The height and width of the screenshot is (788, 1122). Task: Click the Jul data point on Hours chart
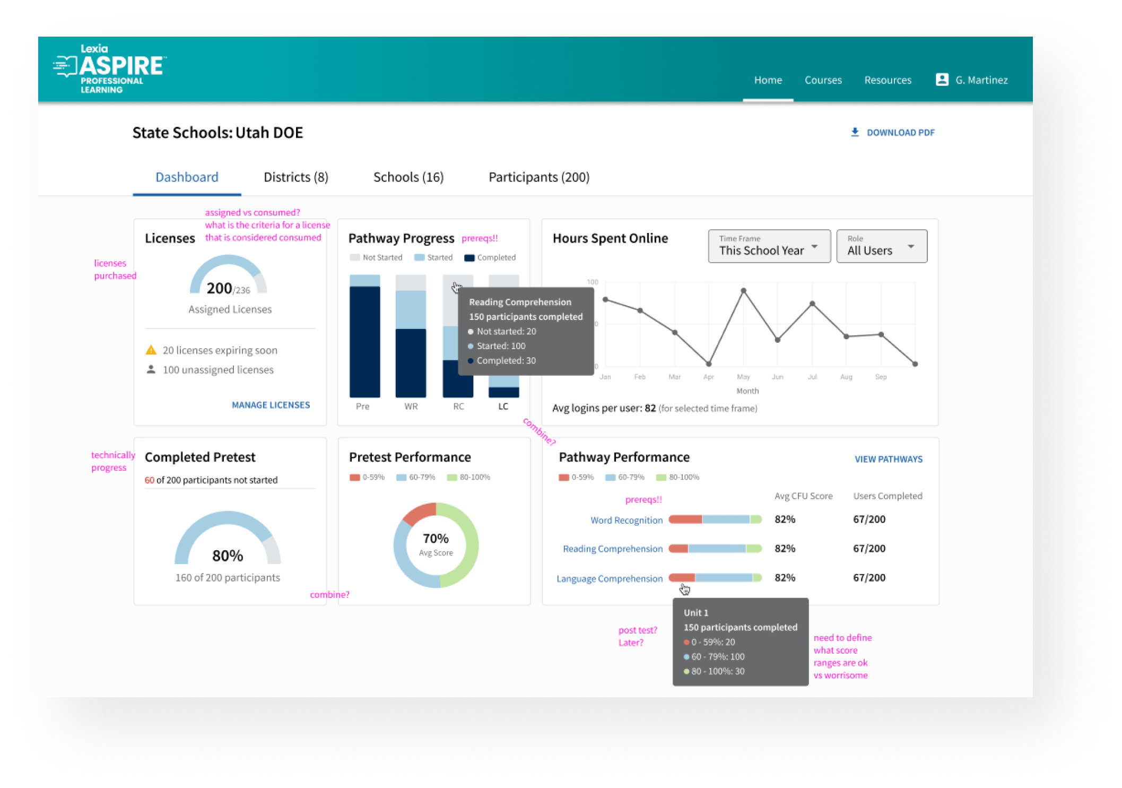pos(812,304)
